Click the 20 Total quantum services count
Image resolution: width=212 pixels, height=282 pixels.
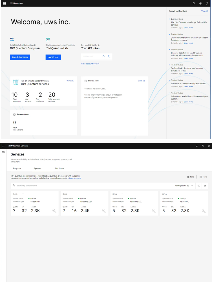coord(52,94)
